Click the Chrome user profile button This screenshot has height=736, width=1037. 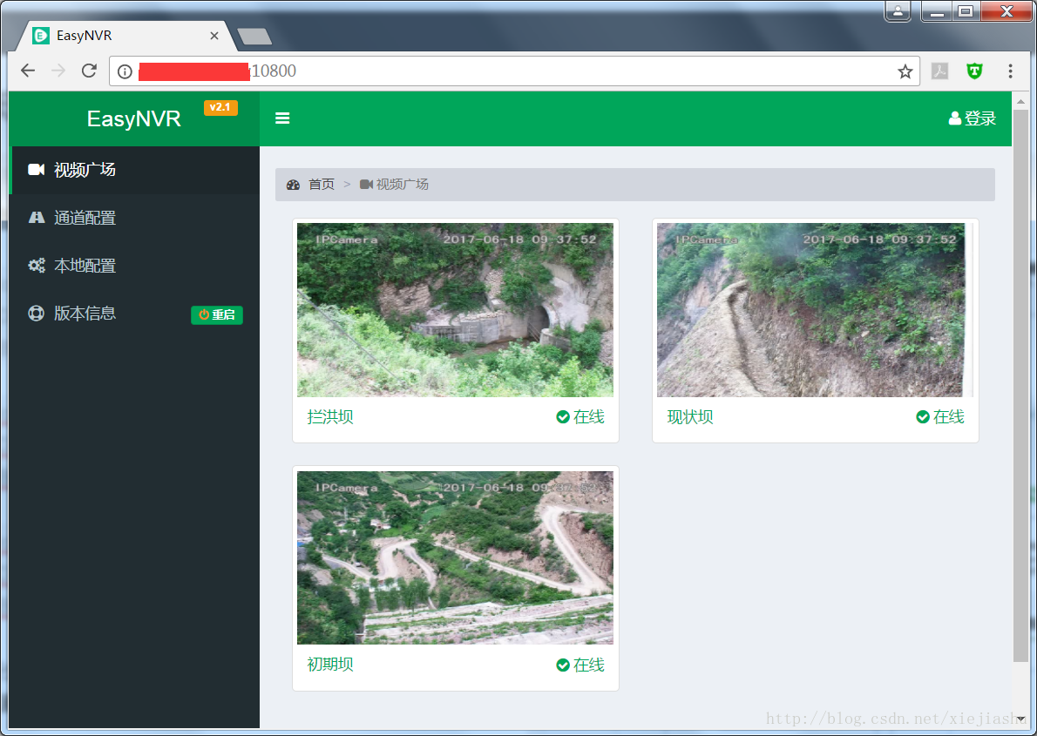(x=898, y=11)
